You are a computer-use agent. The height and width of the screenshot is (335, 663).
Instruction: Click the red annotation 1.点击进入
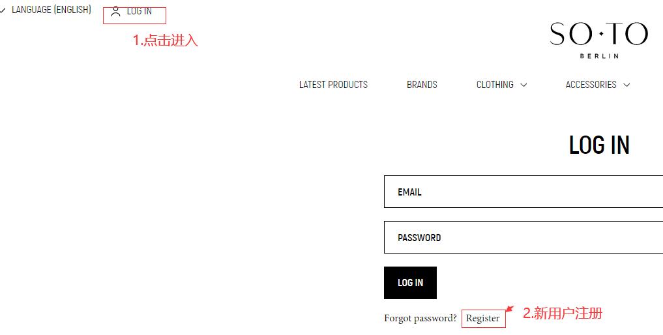pyautogui.click(x=166, y=40)
